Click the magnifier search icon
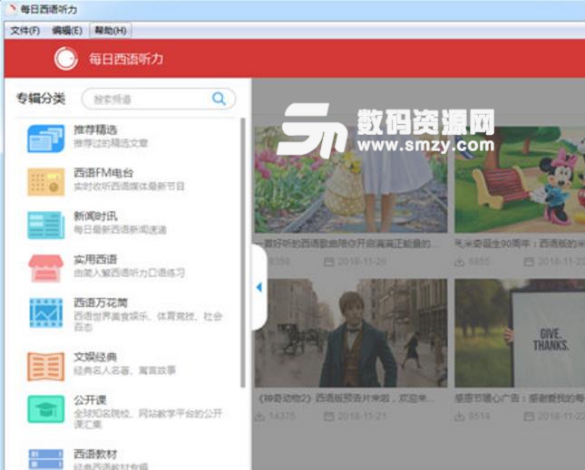This screenshot has height=470, width=585. click(219, 99)
